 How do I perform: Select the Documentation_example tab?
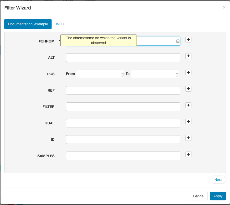coord(28,24)
